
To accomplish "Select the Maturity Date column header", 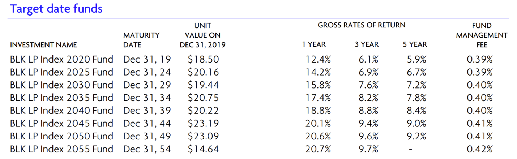I will pos(141,40).
